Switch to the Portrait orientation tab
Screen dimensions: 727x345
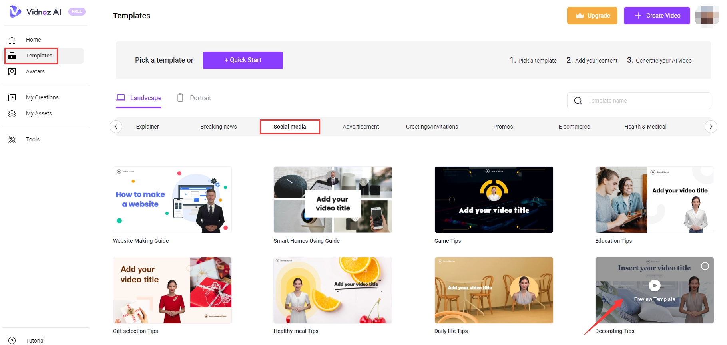[194, 98]
